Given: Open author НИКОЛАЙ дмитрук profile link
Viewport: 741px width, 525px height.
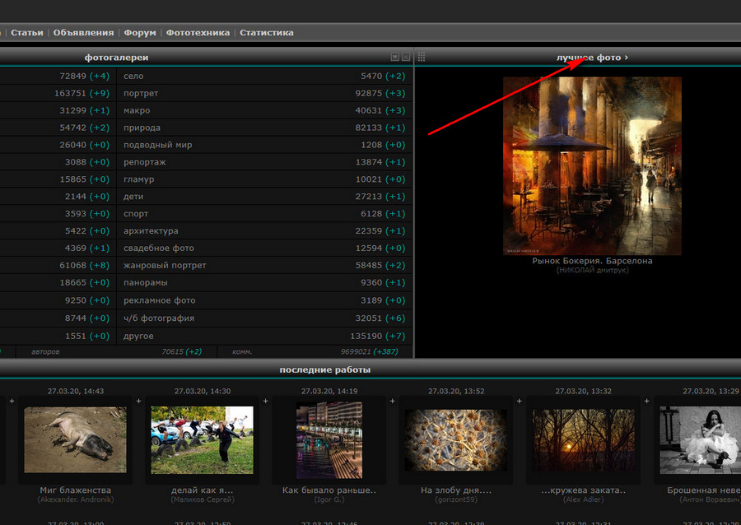Looking at the screenshot, I should click(592, 270).
